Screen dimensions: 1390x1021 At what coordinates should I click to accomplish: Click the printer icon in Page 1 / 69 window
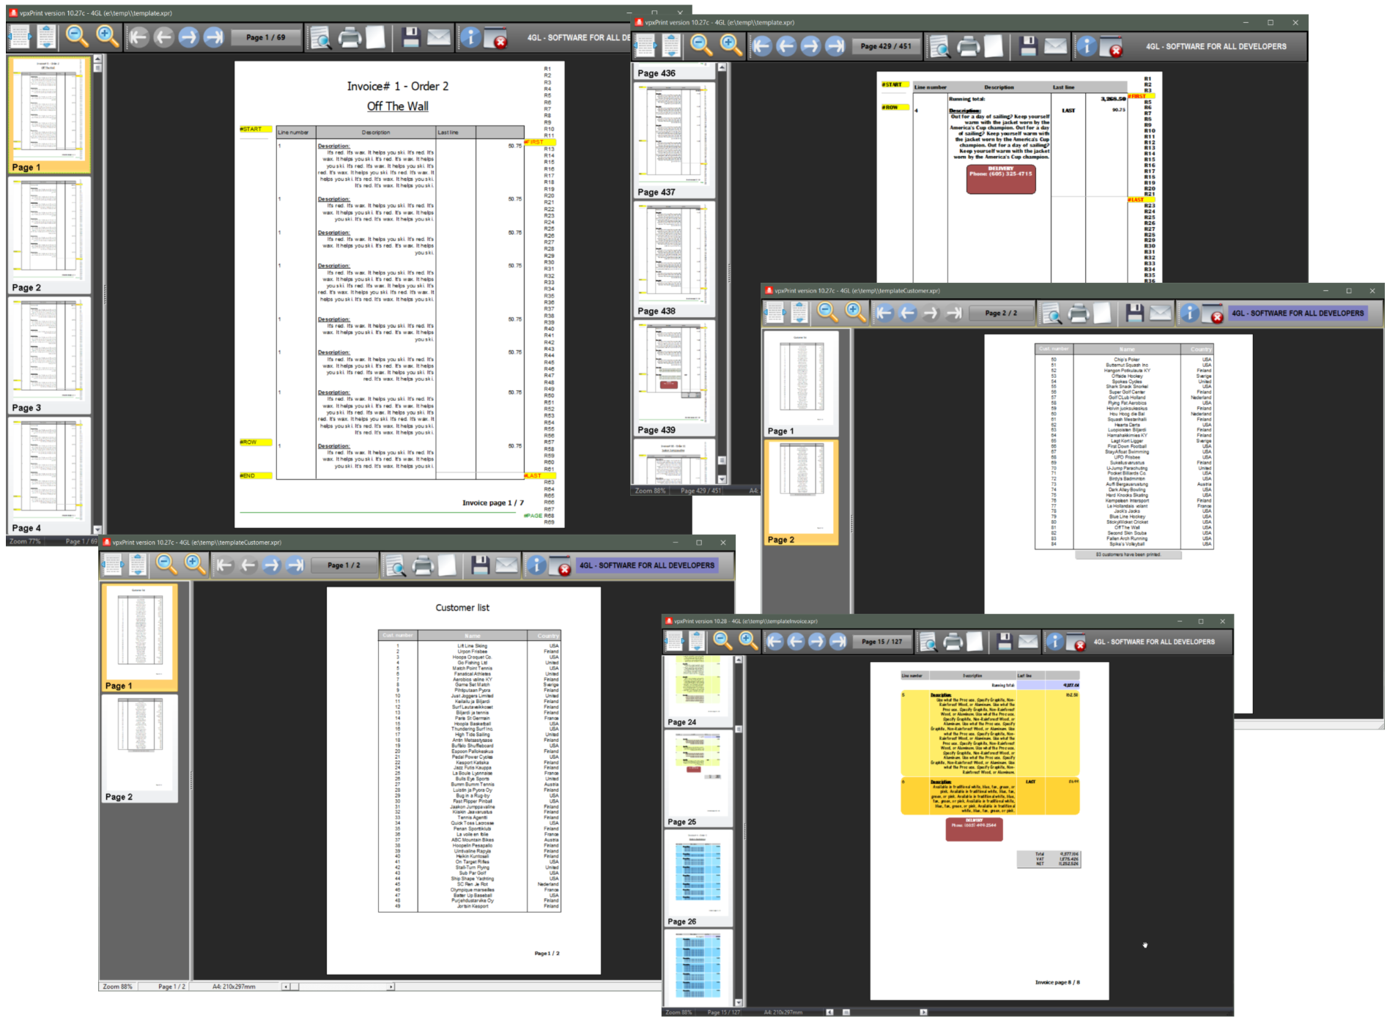coord(350,37)
